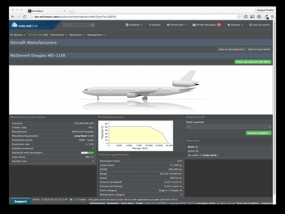285x214 pixels.
Task: Open the Operations menu
Action: click(x=77, y=35)
